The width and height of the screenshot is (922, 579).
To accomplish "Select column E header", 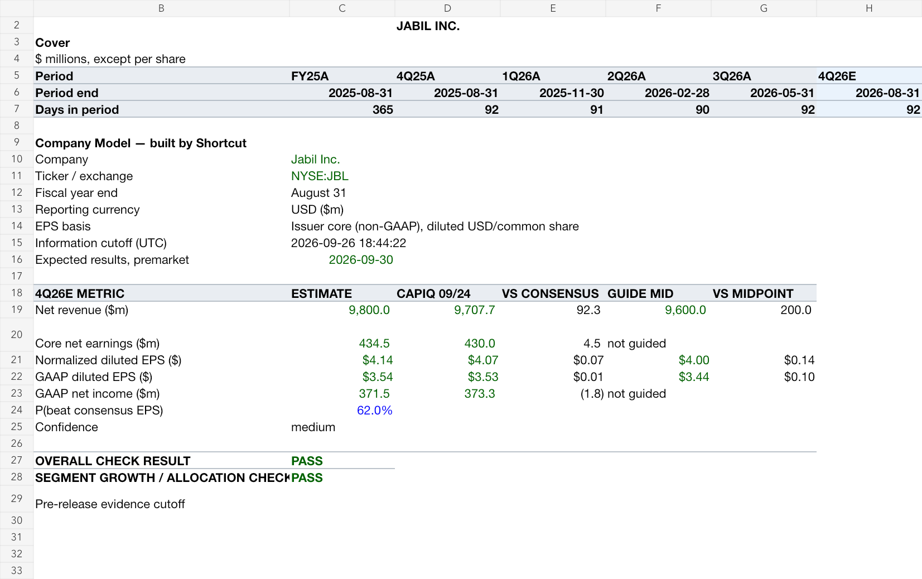I will point(553,8).
